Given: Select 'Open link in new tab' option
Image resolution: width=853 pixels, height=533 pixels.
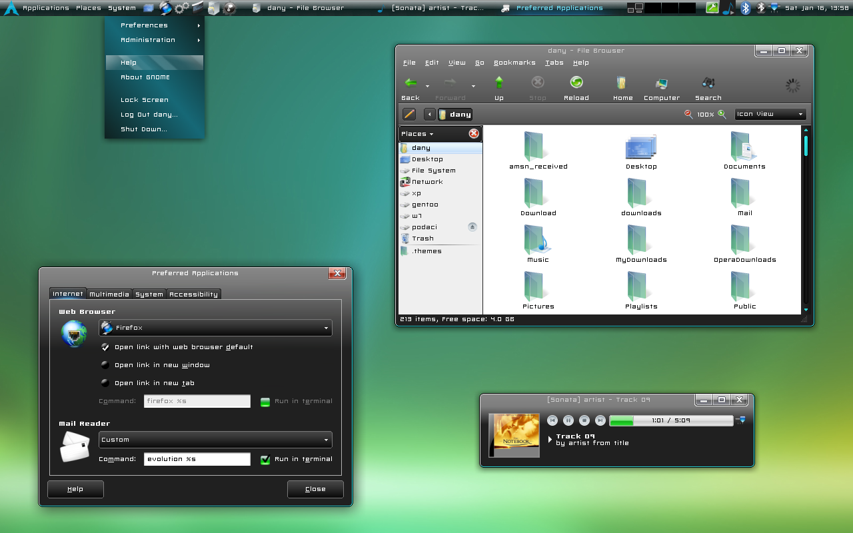Looking at the screenshot, I should coord(105,383).
